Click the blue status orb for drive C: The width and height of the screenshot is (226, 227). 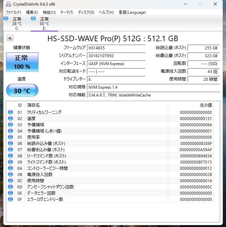pyautogui.click(x=6, y=18)
